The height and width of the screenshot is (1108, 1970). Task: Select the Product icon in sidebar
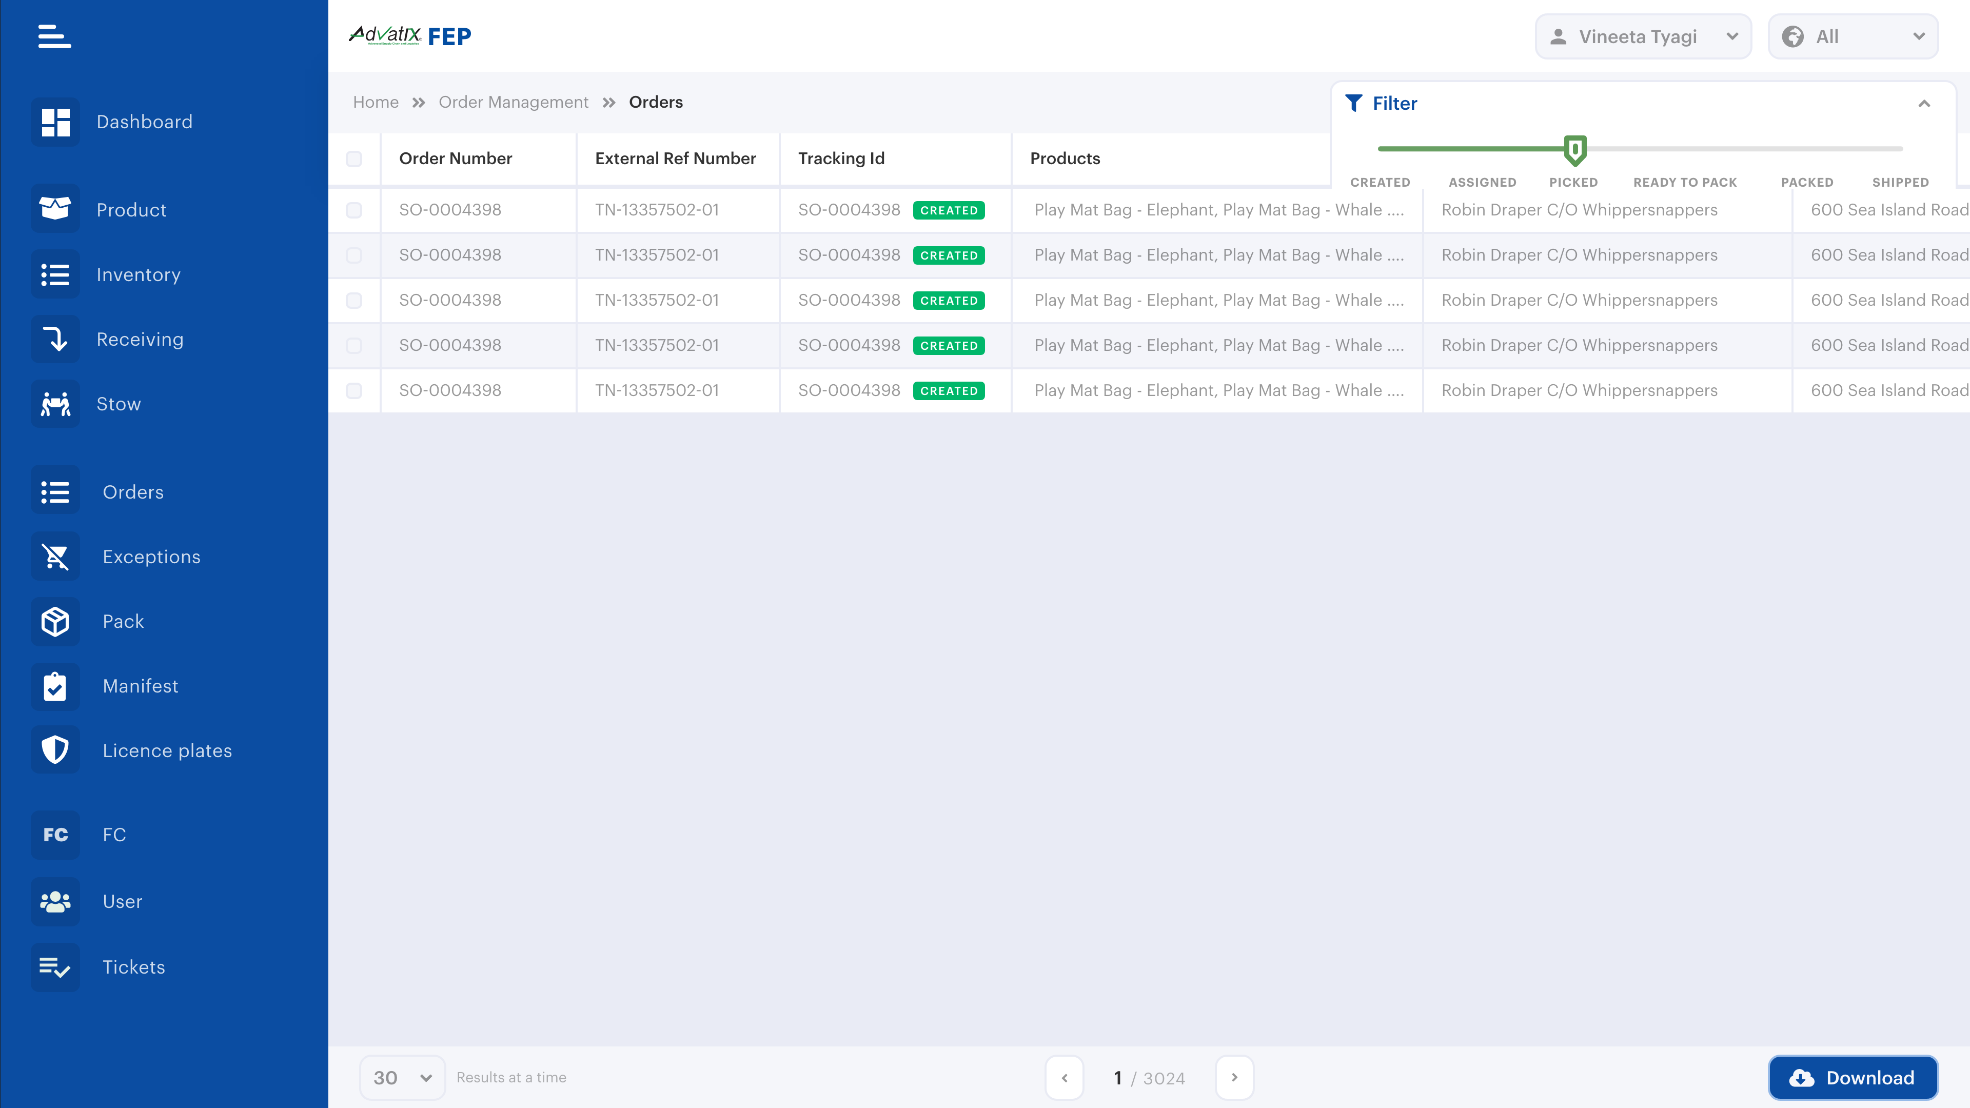(x=54, y=208)
